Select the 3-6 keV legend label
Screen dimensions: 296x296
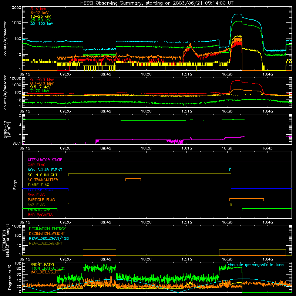38,9
